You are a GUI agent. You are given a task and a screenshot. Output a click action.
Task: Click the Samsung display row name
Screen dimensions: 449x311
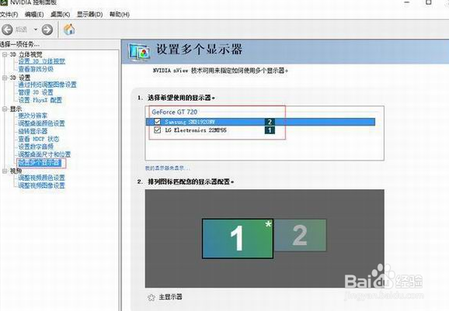click(x=190, y=122)
